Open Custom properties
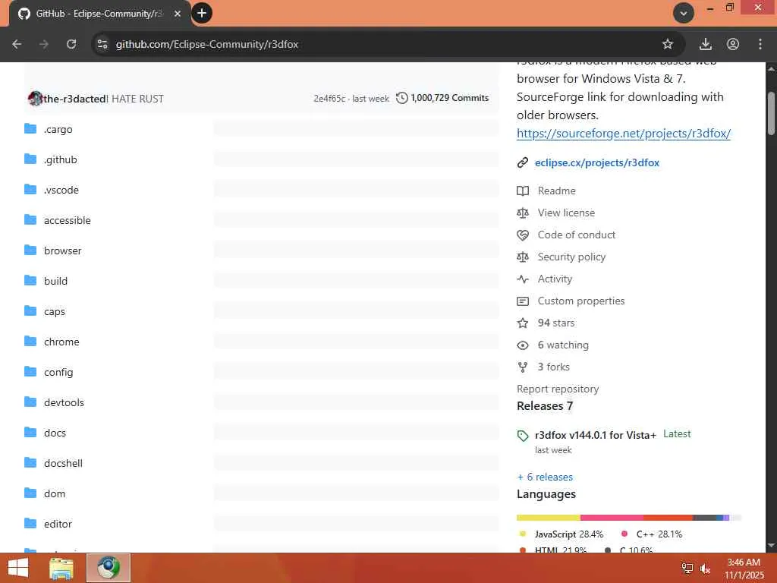The width and height of the screenshot is (777, 583). 580,301
